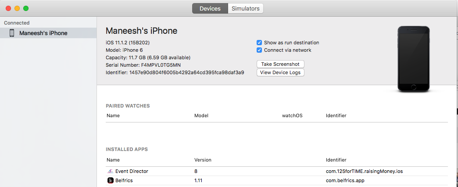The height and width of the screenshot is (187, 458).
Task: Click the device identifier string 1457e90d...
Action: tap(186, 72)
